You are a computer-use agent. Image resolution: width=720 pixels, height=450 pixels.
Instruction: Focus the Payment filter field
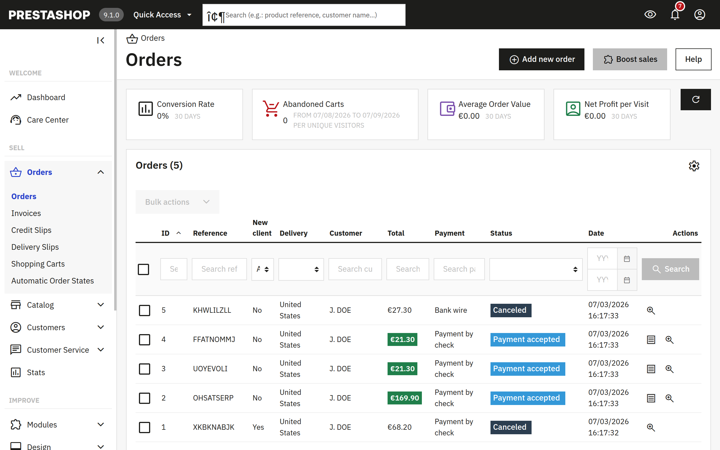point(459,269)
